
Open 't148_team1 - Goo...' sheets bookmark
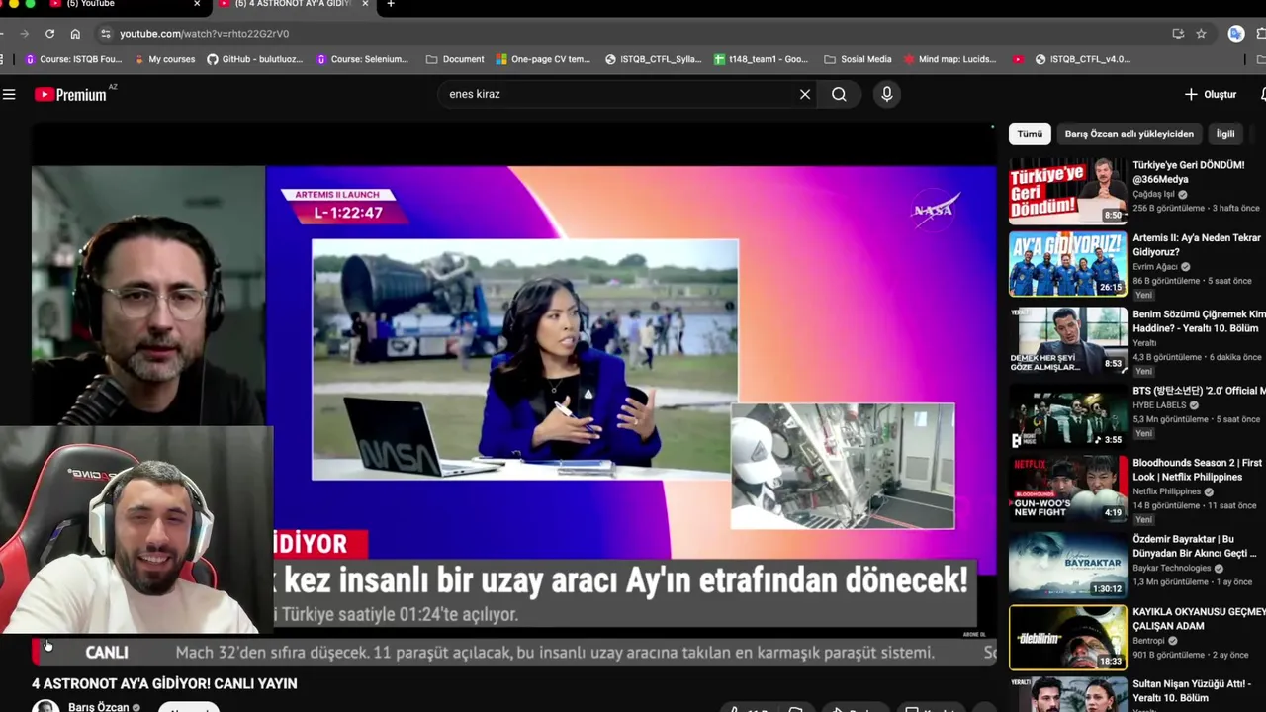761,59
